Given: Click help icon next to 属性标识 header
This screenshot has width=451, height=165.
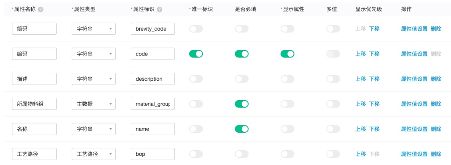Looking at the screenshot, I should point(160,10).
